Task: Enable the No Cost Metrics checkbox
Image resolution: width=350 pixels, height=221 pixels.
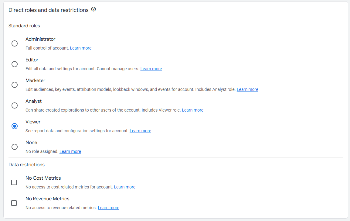Action: (14, 182)
